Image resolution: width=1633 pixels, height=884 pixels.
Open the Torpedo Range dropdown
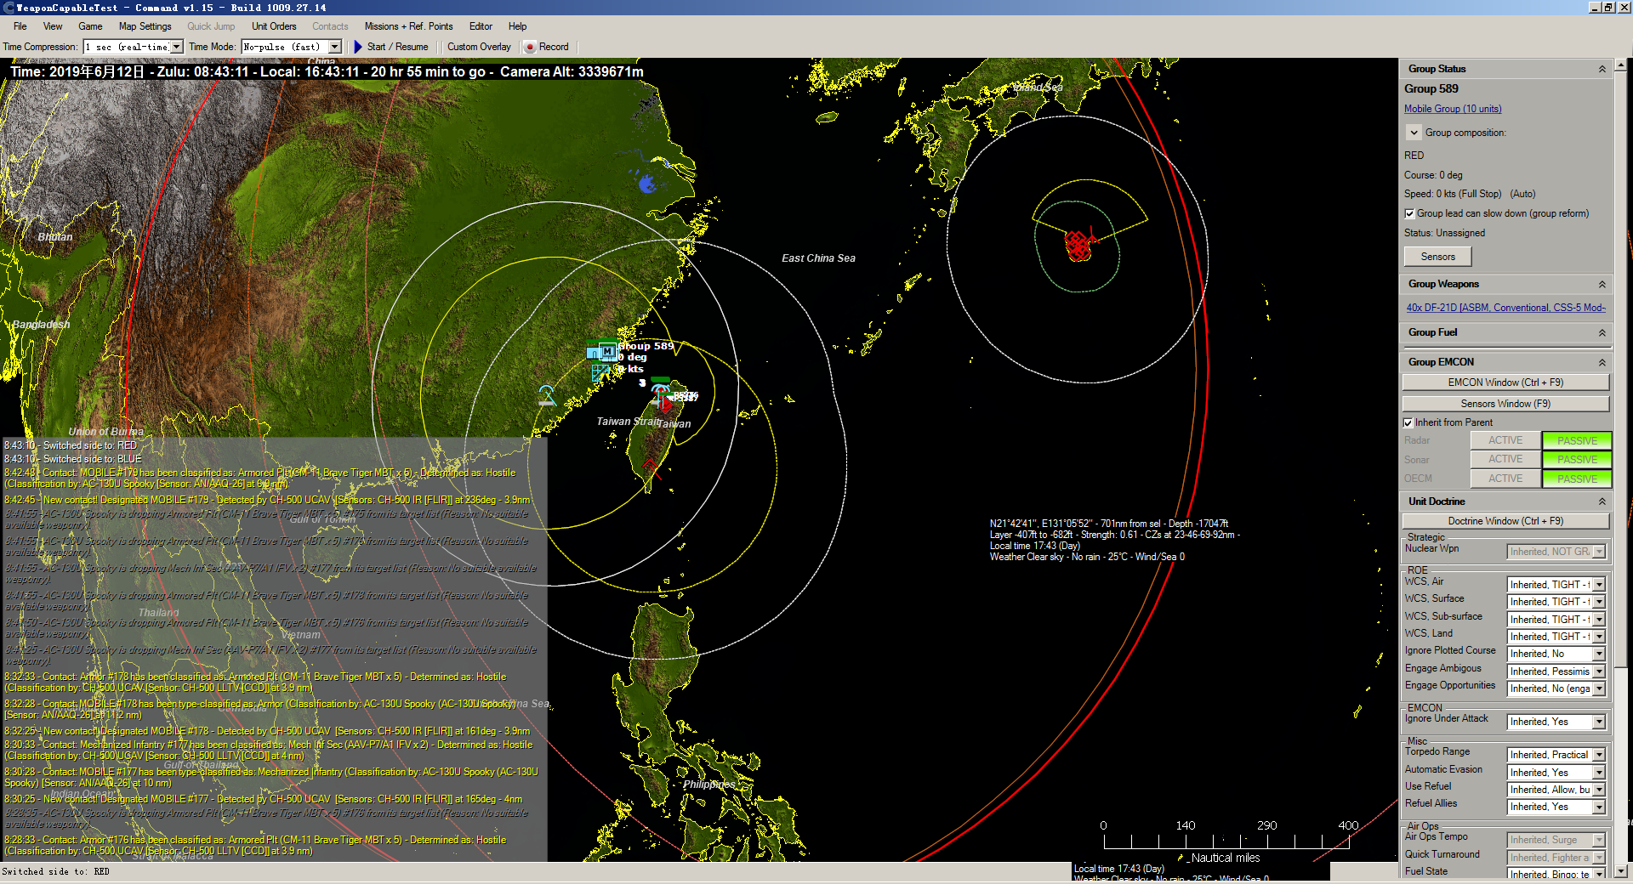(x=1599, y=755)
